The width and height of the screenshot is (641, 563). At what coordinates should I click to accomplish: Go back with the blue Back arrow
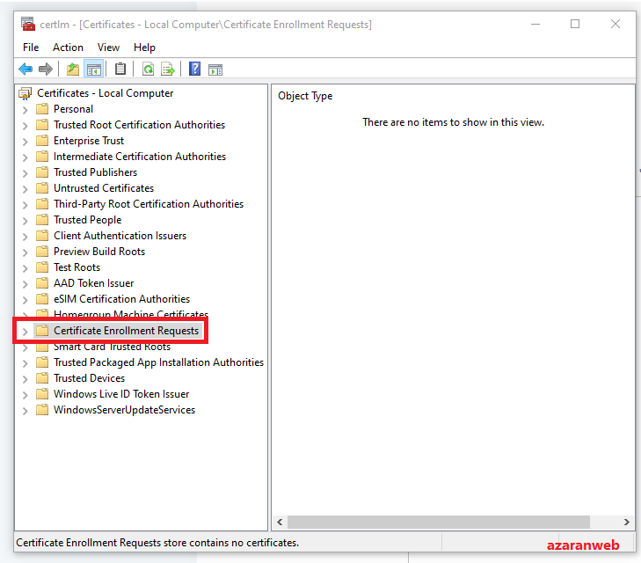click(25, 69)
